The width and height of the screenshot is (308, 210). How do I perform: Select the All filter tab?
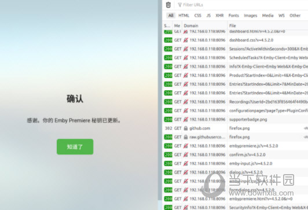[171, 16]
